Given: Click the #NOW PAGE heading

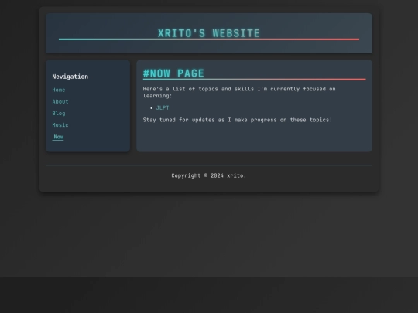Looking at the screenshot, I should pyautogui.click(x=173, y=73).
